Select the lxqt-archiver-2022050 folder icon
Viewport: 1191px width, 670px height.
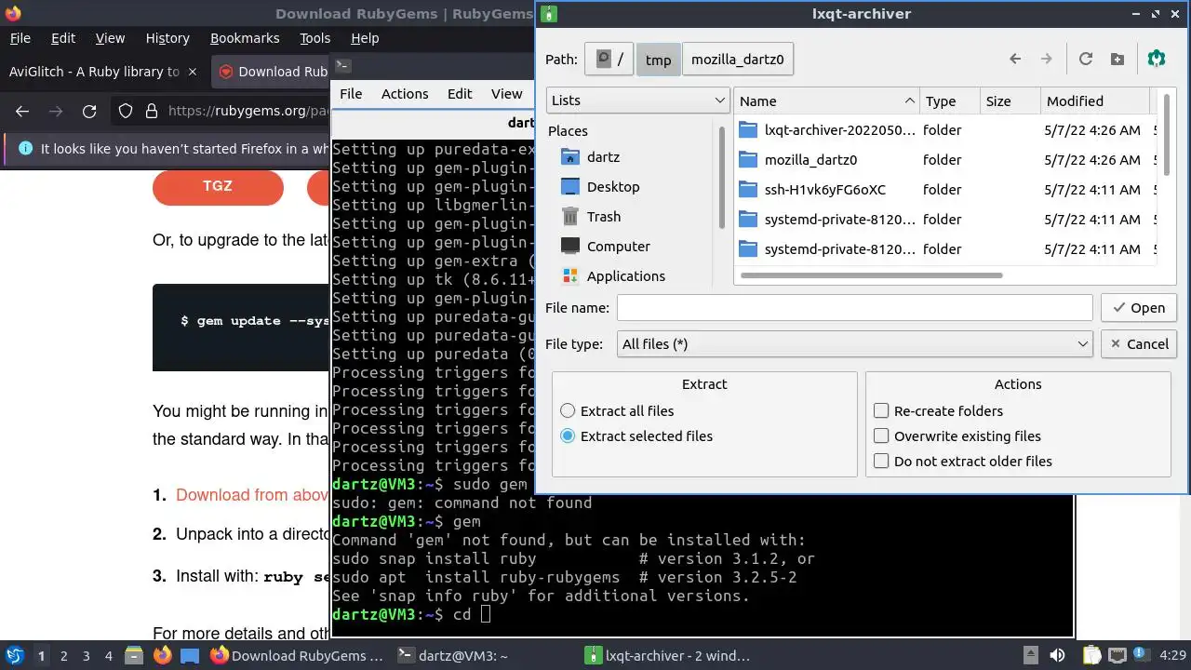click(x=748, y=130)
